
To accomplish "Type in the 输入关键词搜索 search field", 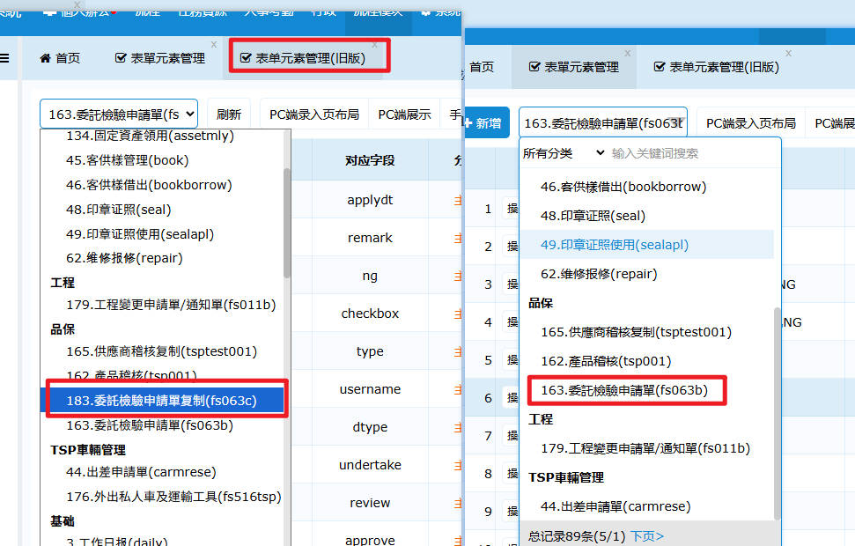I will pyautogui.click(x=691, y=153).
